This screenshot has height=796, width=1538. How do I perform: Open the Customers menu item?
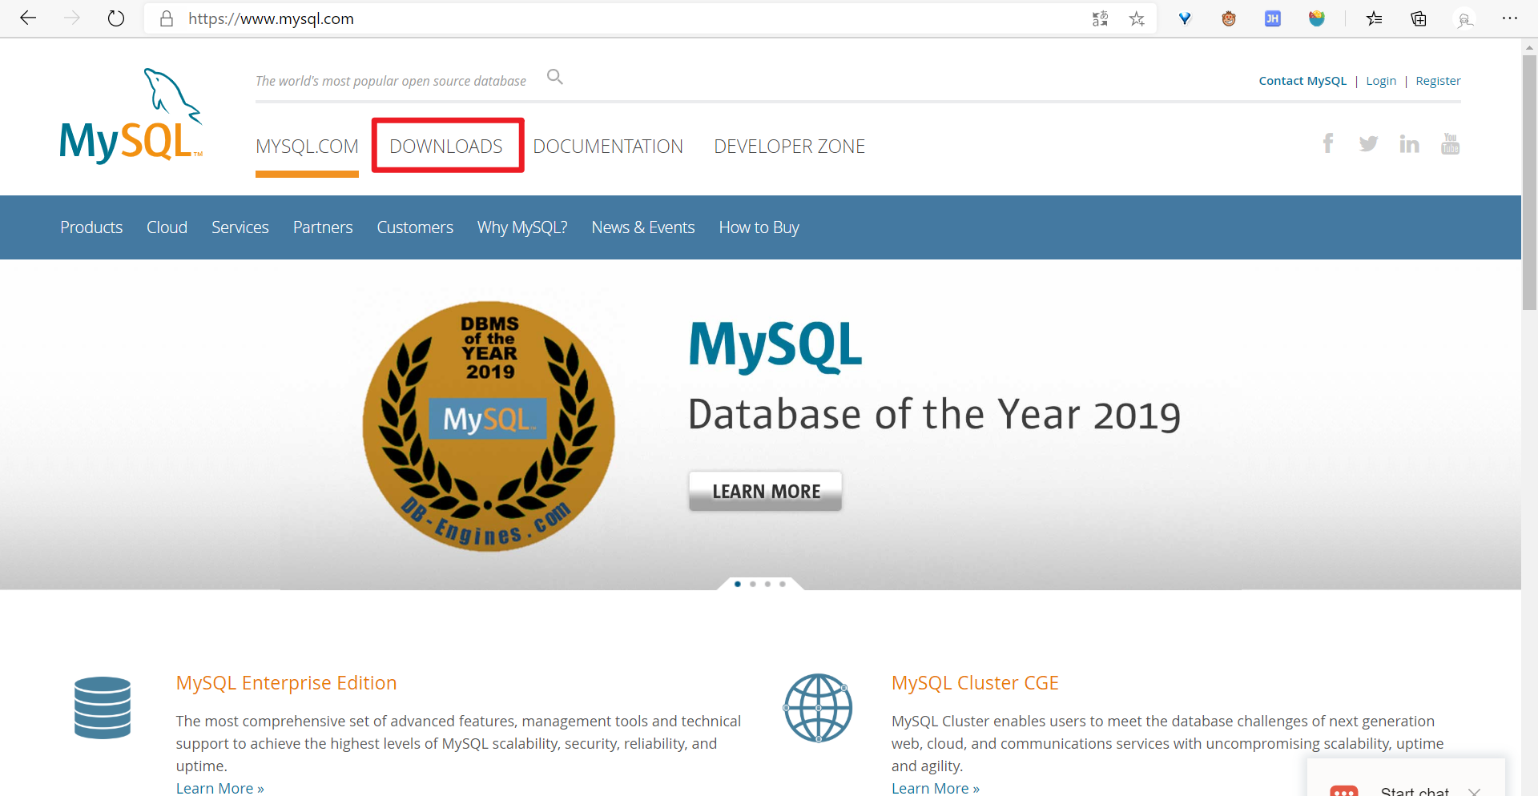[x=415, y=227]
